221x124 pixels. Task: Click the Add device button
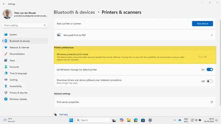[202, 24]
